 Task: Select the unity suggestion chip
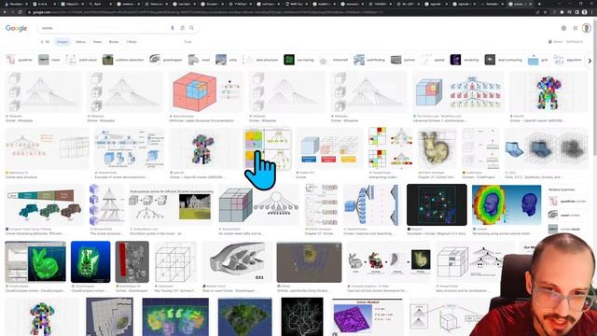coord(226,60)
